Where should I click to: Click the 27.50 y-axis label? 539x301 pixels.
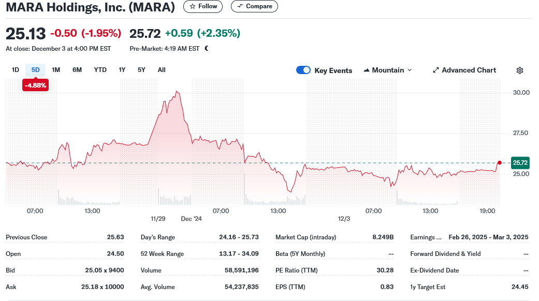click(x=520, y=133)
